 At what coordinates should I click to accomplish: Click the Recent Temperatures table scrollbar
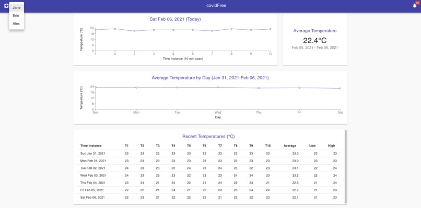pyautogui.click(x=346, y=167)
